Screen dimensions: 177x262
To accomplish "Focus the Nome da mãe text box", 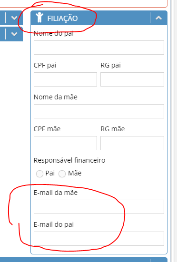I will point(99,111).
